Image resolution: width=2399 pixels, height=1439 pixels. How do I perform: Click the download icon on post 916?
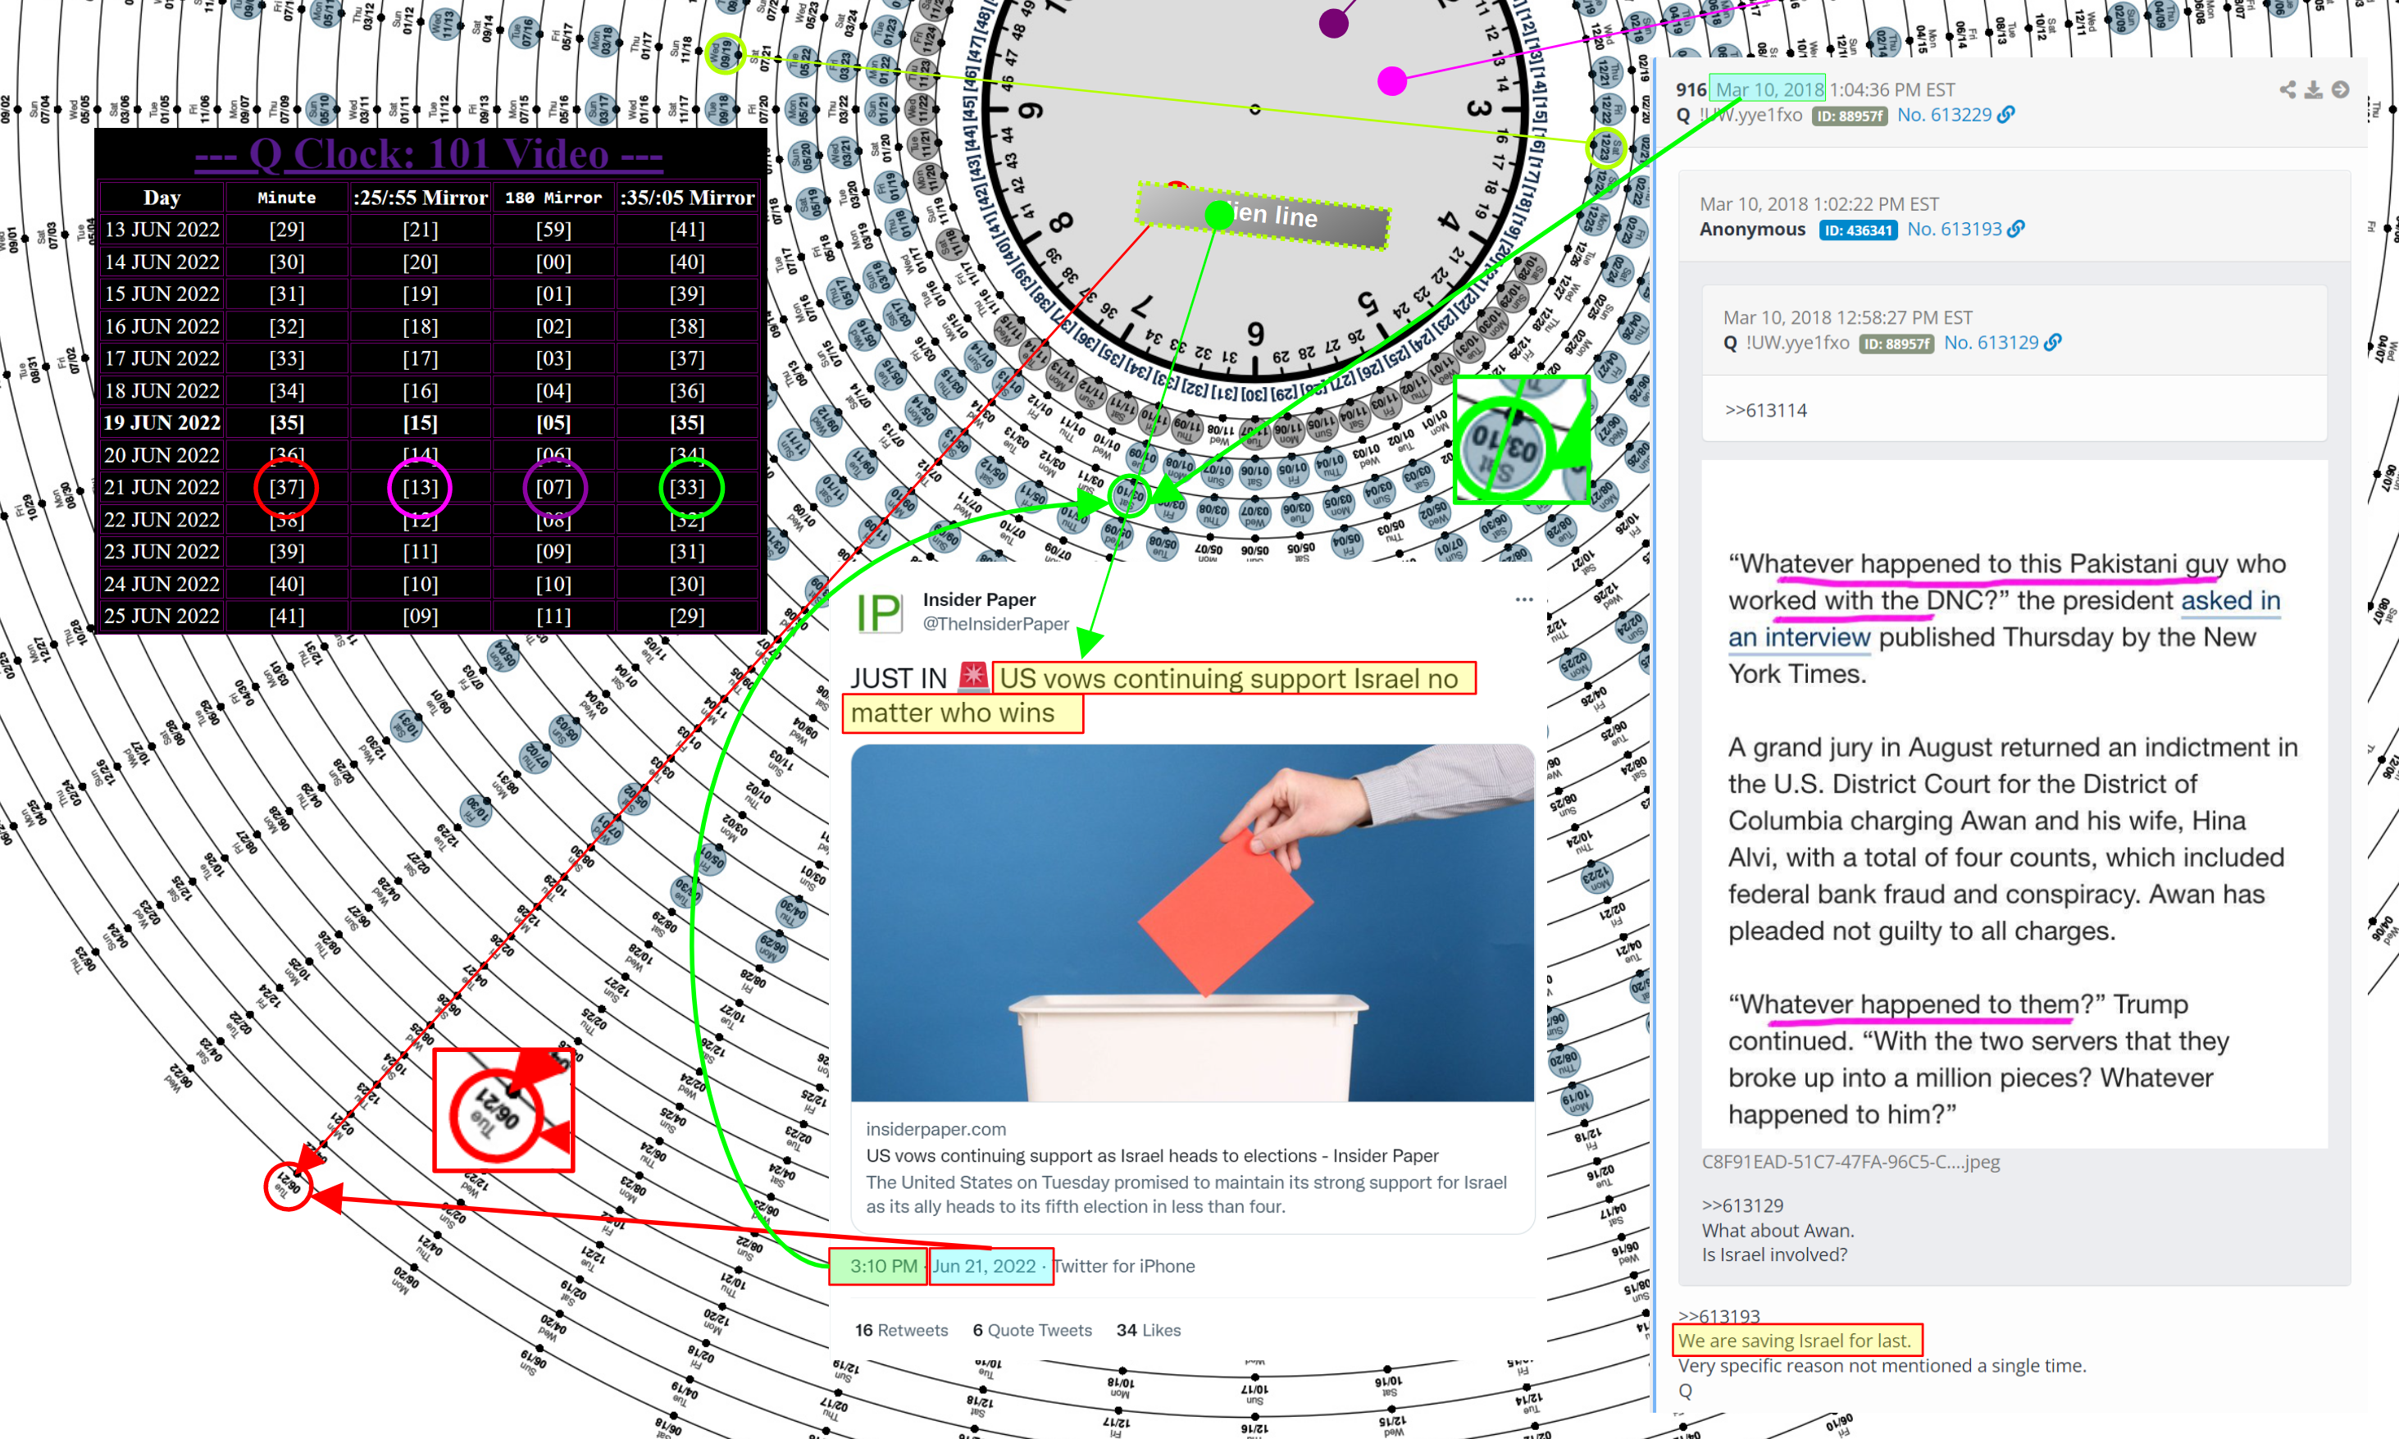[x=2314, y=89]
